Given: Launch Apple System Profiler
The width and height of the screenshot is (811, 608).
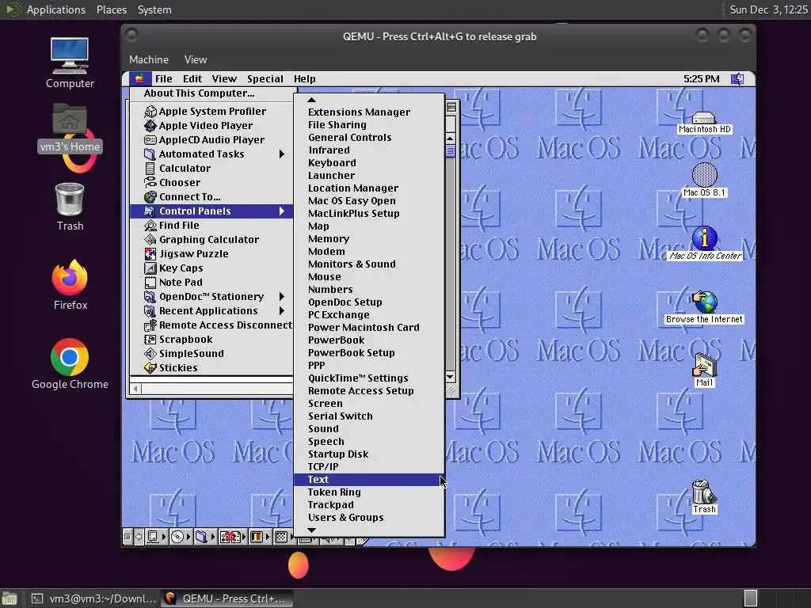Looking at the screenshot, I should coord(211,111).
